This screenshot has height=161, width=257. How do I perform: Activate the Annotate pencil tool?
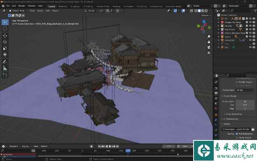5,62
